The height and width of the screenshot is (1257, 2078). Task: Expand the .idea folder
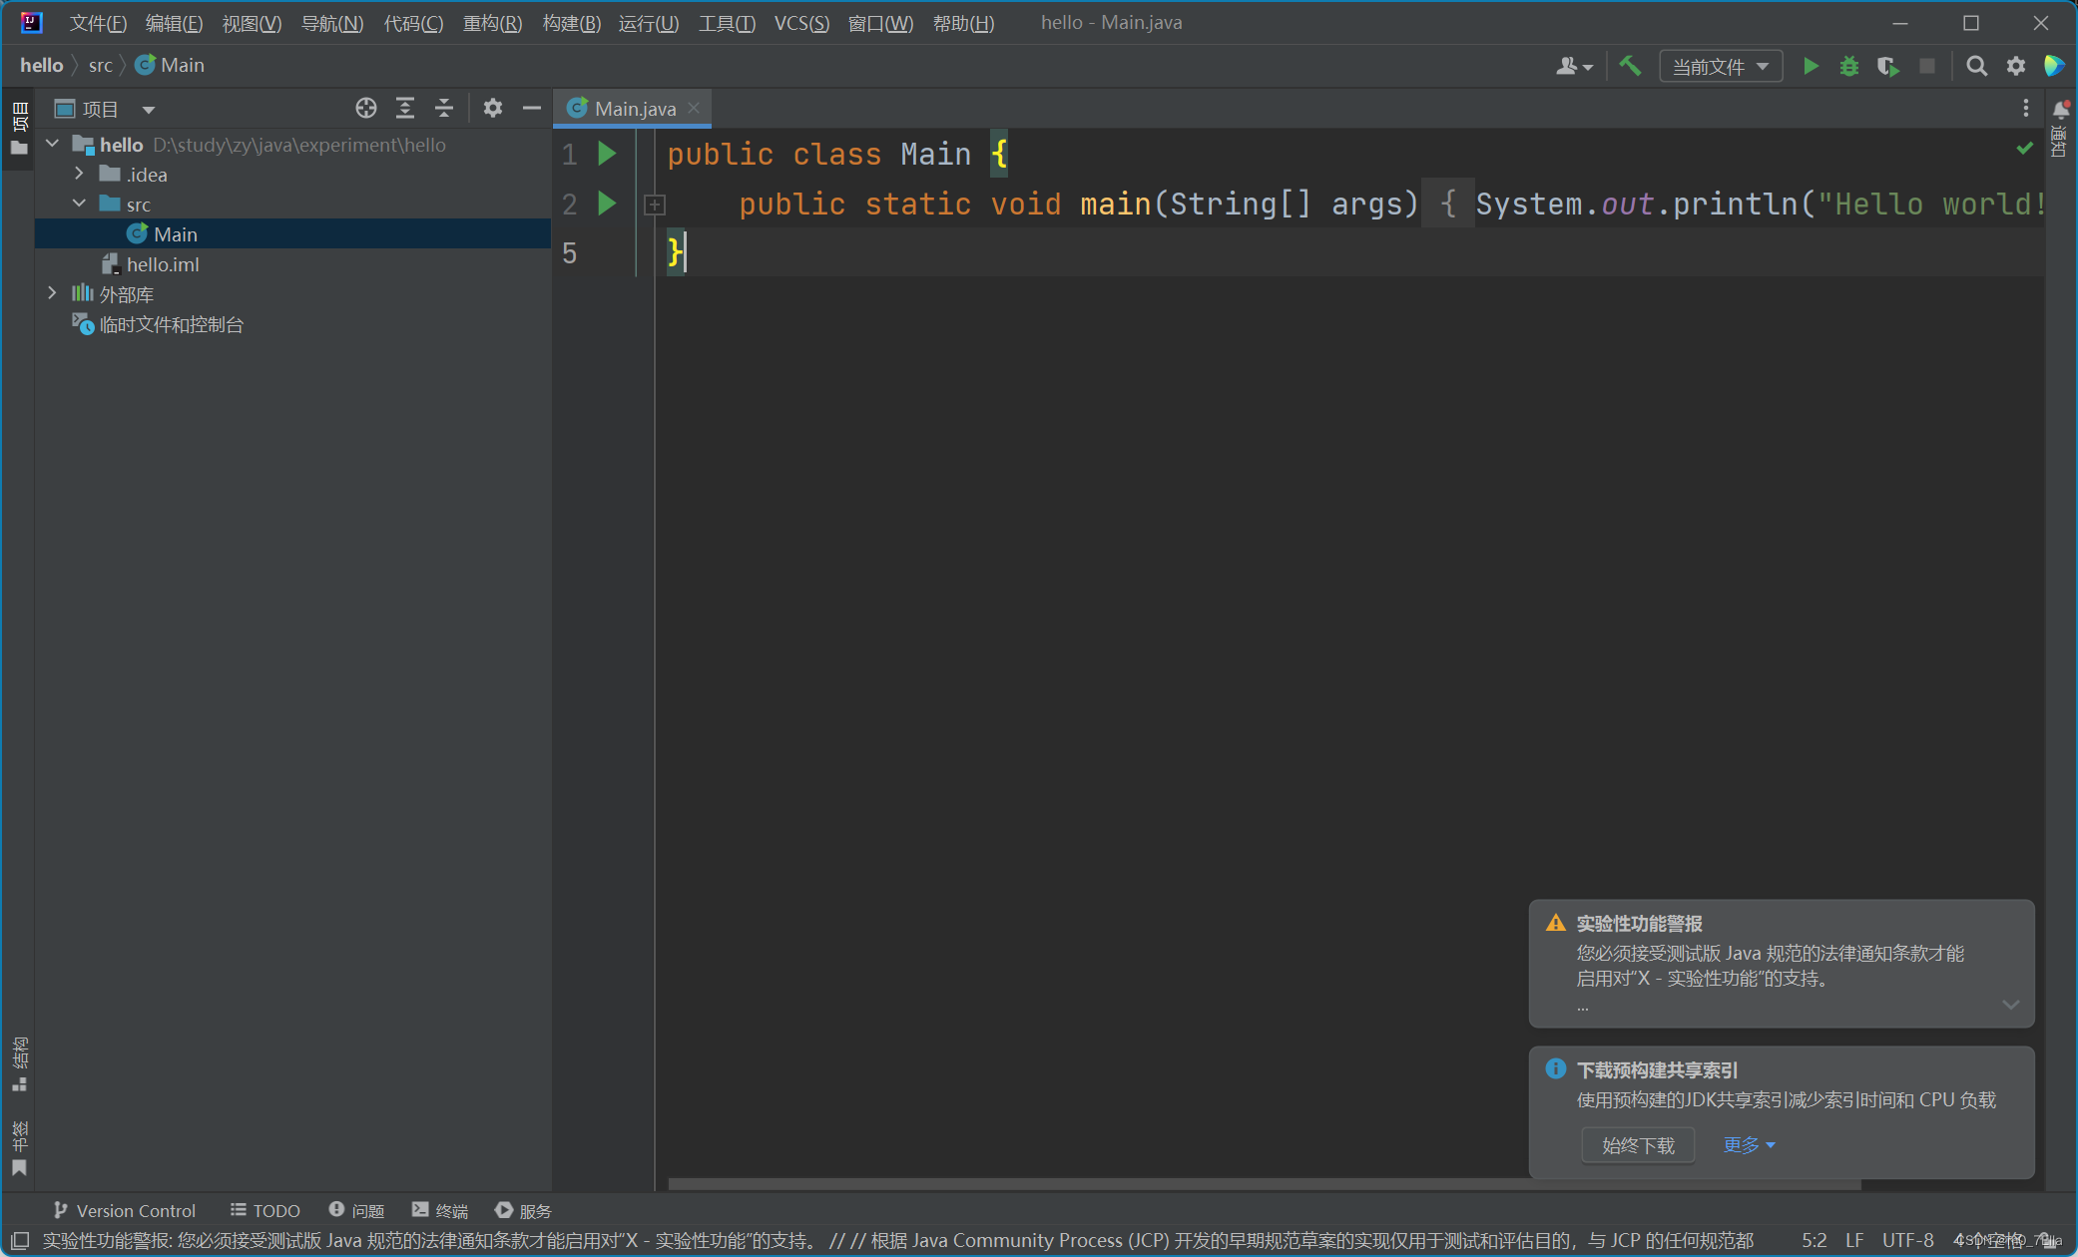[x=80, y=174]
